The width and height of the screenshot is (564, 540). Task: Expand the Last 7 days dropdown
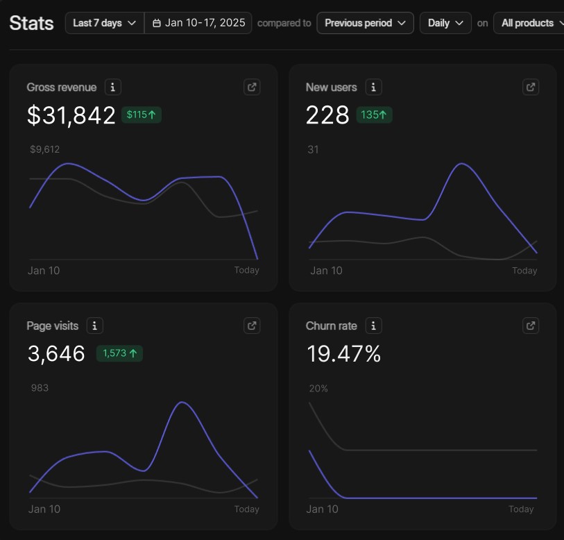tap(105, 23)
